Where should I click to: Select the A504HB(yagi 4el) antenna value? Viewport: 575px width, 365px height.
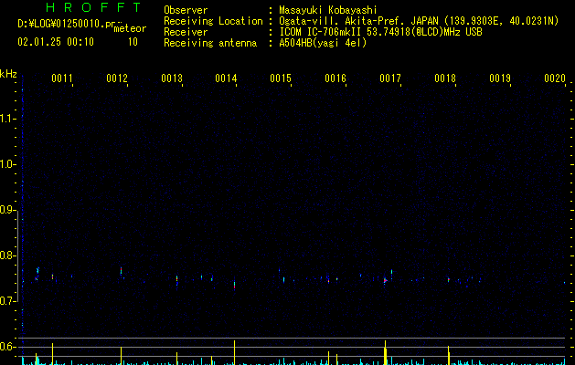coord(323,43)
